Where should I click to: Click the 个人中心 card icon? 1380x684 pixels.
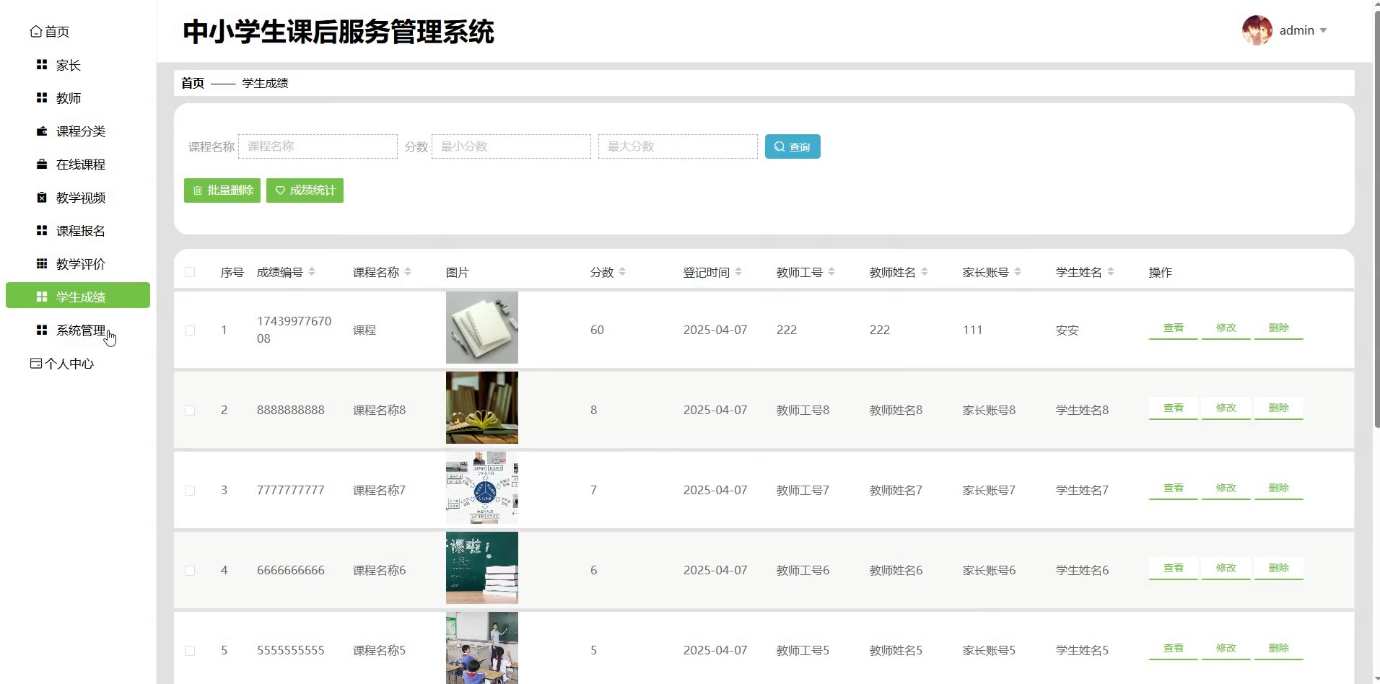(35, 364)
